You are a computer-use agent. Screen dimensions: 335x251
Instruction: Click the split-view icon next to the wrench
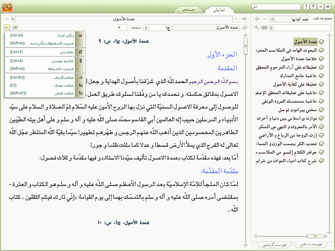point(15,27)
